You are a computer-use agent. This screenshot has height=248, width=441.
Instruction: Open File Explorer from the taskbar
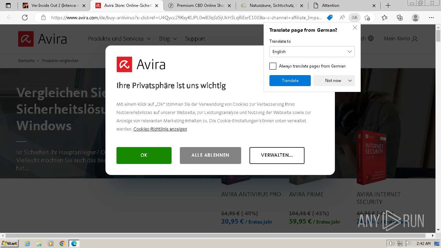pyautogui.click(x=39, y=244)
